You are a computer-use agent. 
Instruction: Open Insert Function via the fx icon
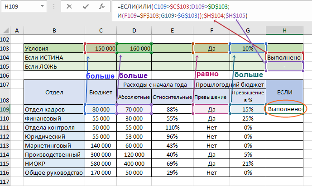coord(102,6)
